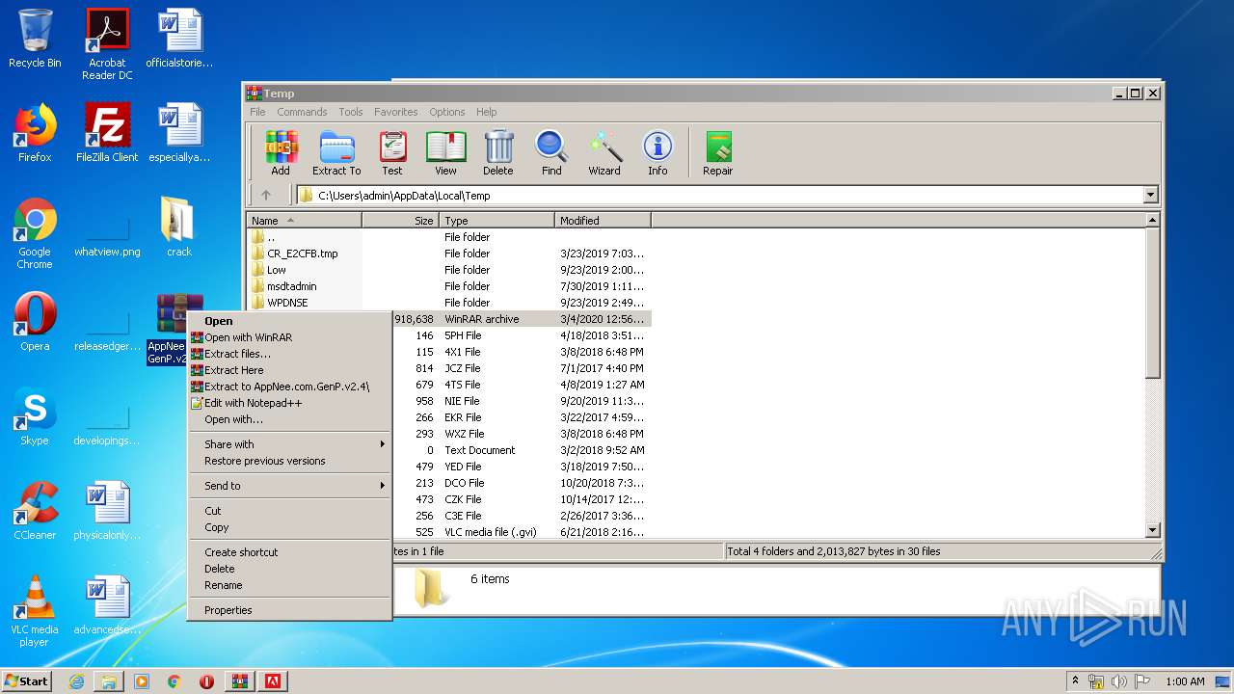
Task: Click the file list scroll up arrow
Action: (x=1152, y=221)
